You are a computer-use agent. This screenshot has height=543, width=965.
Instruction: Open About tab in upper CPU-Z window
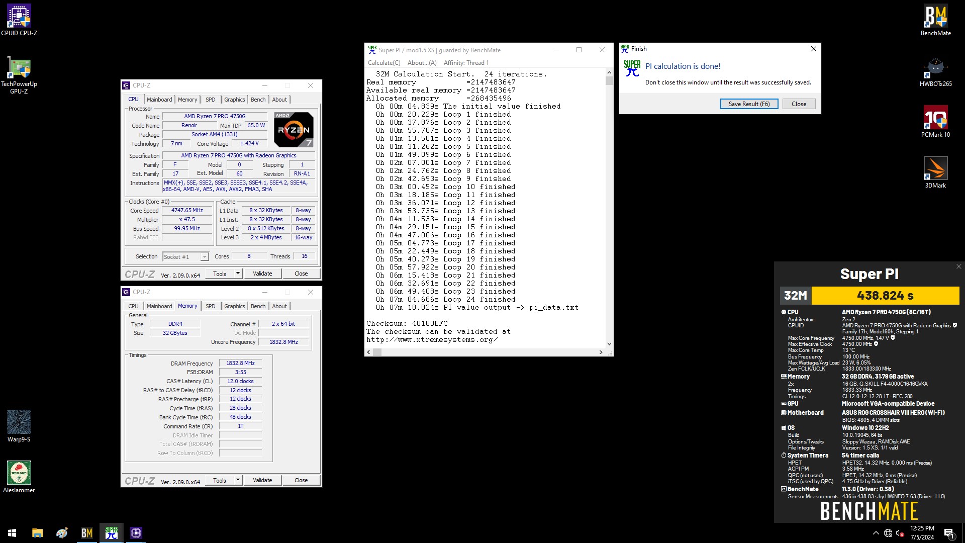tap(279, 100)
